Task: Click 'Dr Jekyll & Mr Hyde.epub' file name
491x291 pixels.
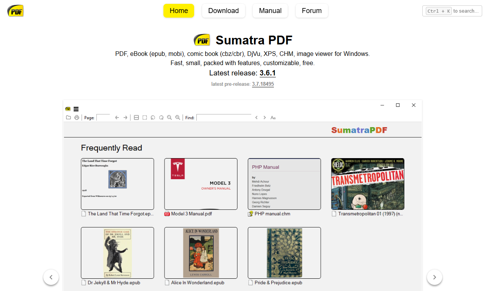Action: coord(114,283)
